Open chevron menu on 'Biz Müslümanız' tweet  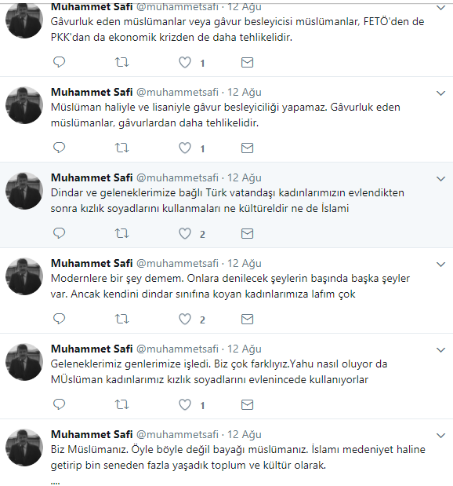tap(440, 435)
